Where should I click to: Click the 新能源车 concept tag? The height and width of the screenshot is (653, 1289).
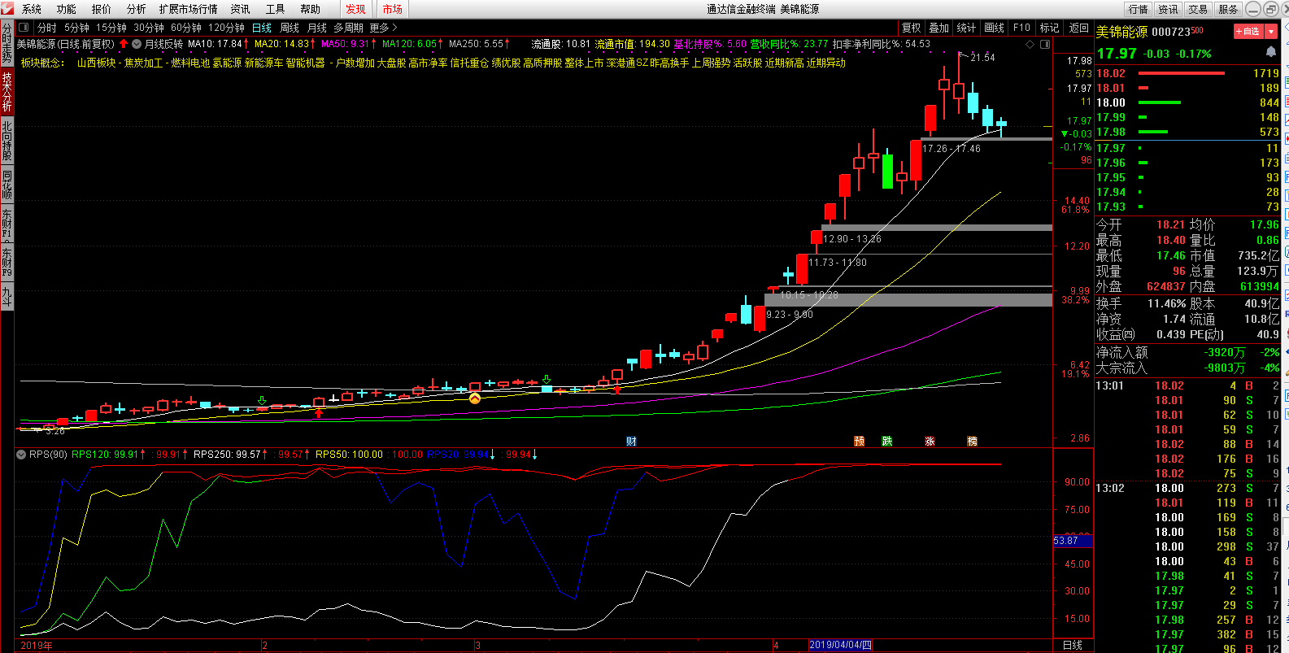(x=263, y=63)
